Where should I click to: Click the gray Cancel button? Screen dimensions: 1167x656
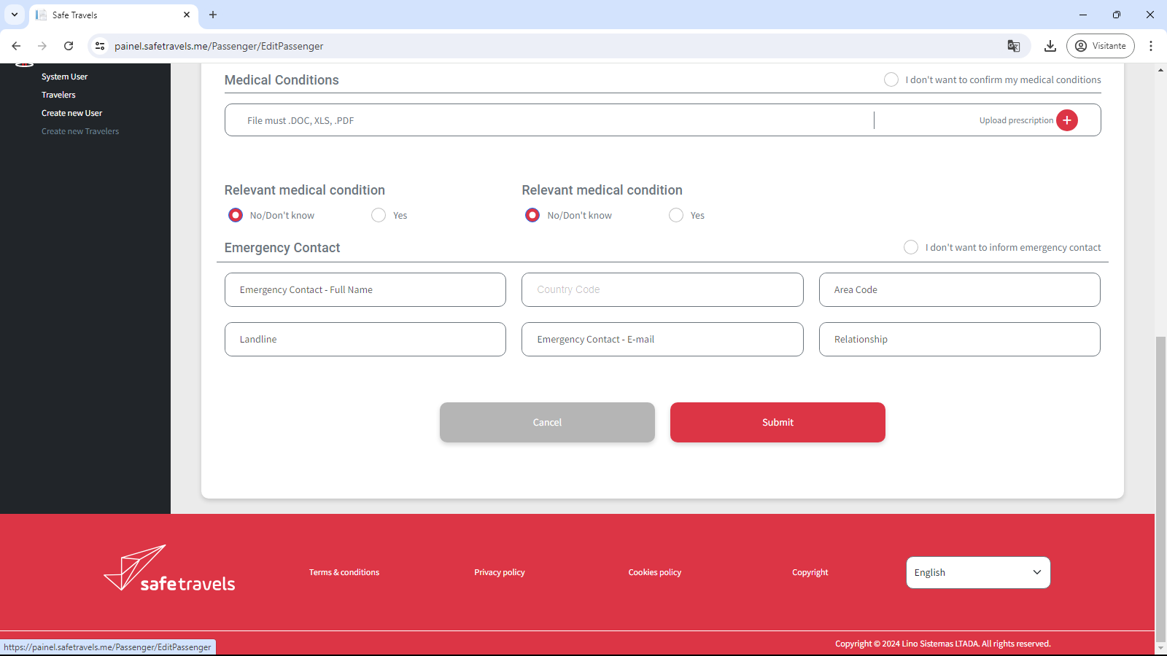547,422
